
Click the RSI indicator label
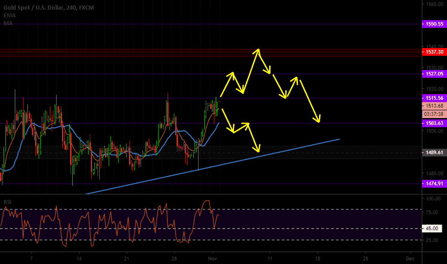[7, 202]
